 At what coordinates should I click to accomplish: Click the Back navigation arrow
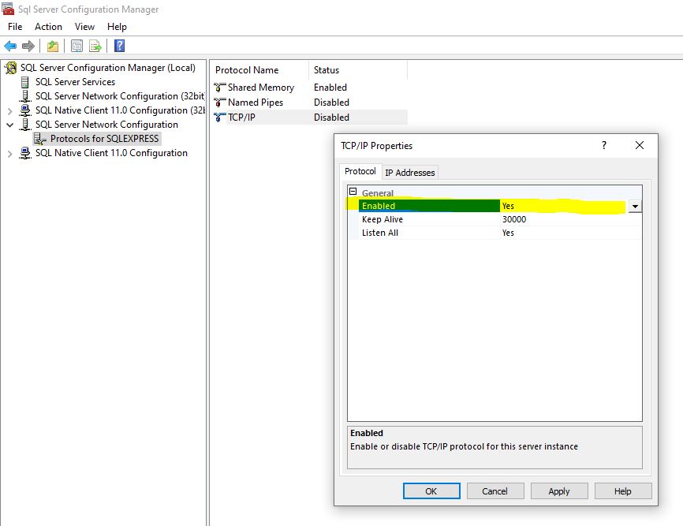point(11,45)
